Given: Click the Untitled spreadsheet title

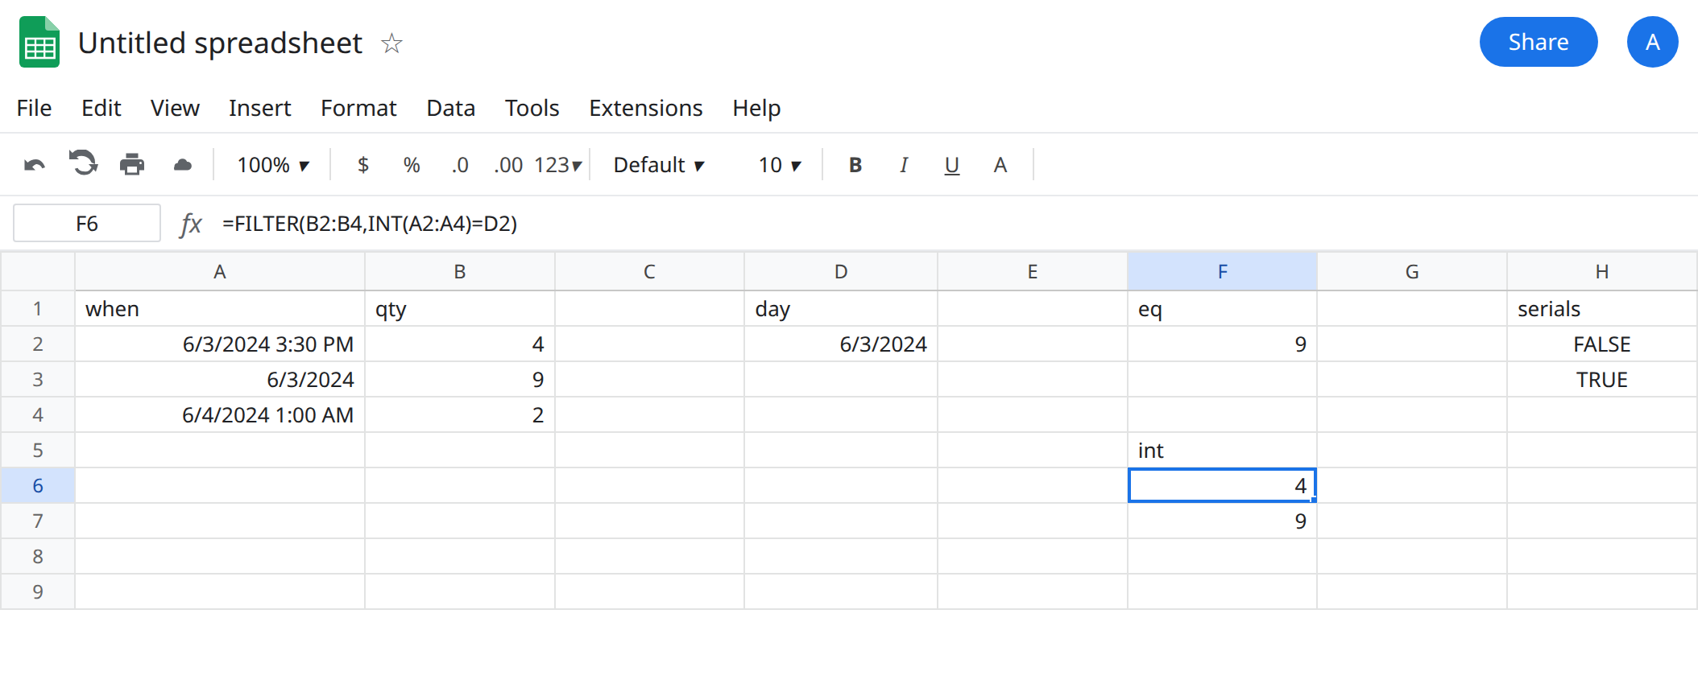Looking at the screenshot, I should coord(220,43).
